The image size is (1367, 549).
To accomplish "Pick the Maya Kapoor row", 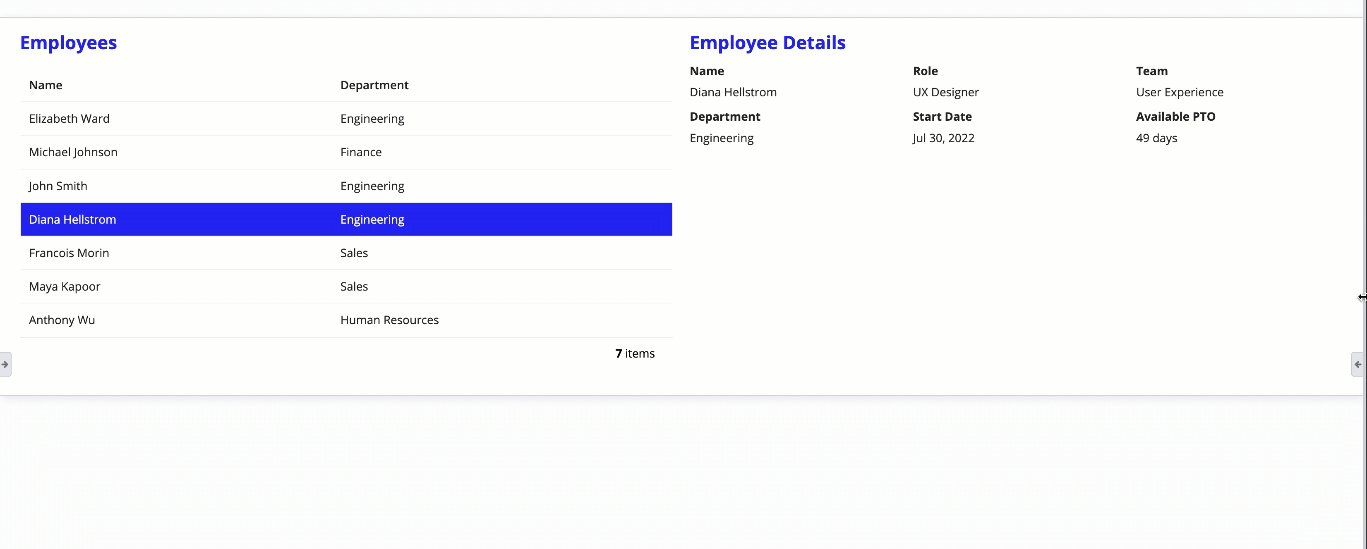I will 346,286.
